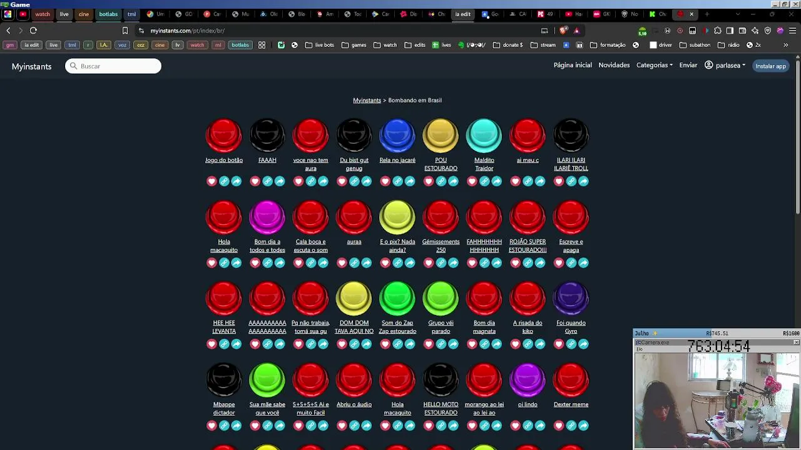
Task: Click the browser address bar URL
Action: (x=187, y=31)
